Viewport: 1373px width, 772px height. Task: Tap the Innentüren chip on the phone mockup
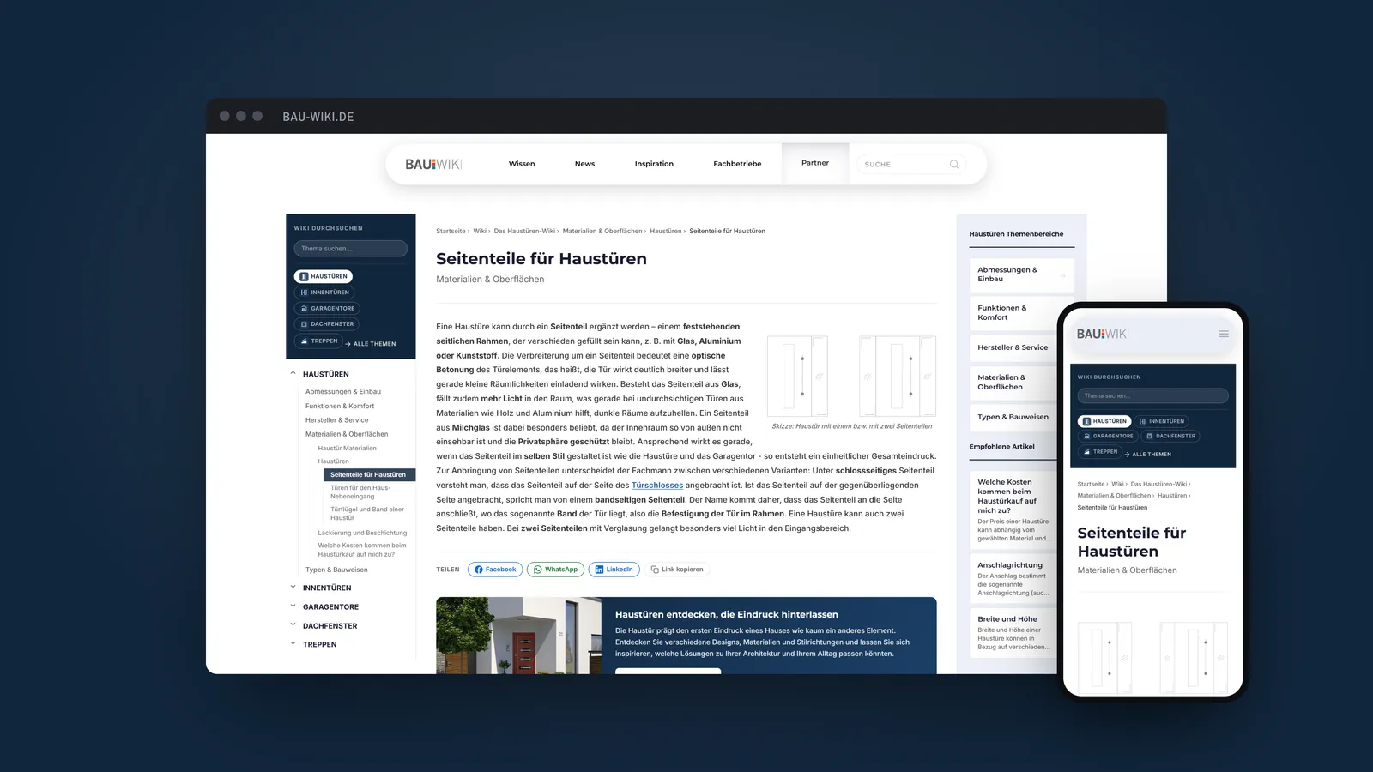[1162, 421]
